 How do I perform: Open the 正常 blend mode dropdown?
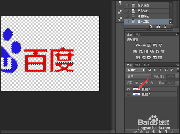tap(139, 76)
